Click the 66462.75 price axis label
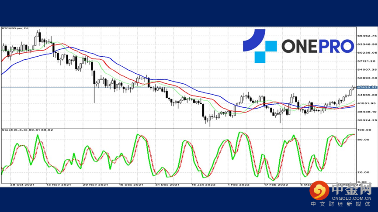The width and height of the screenshot is (378, 212). (367, 36)
